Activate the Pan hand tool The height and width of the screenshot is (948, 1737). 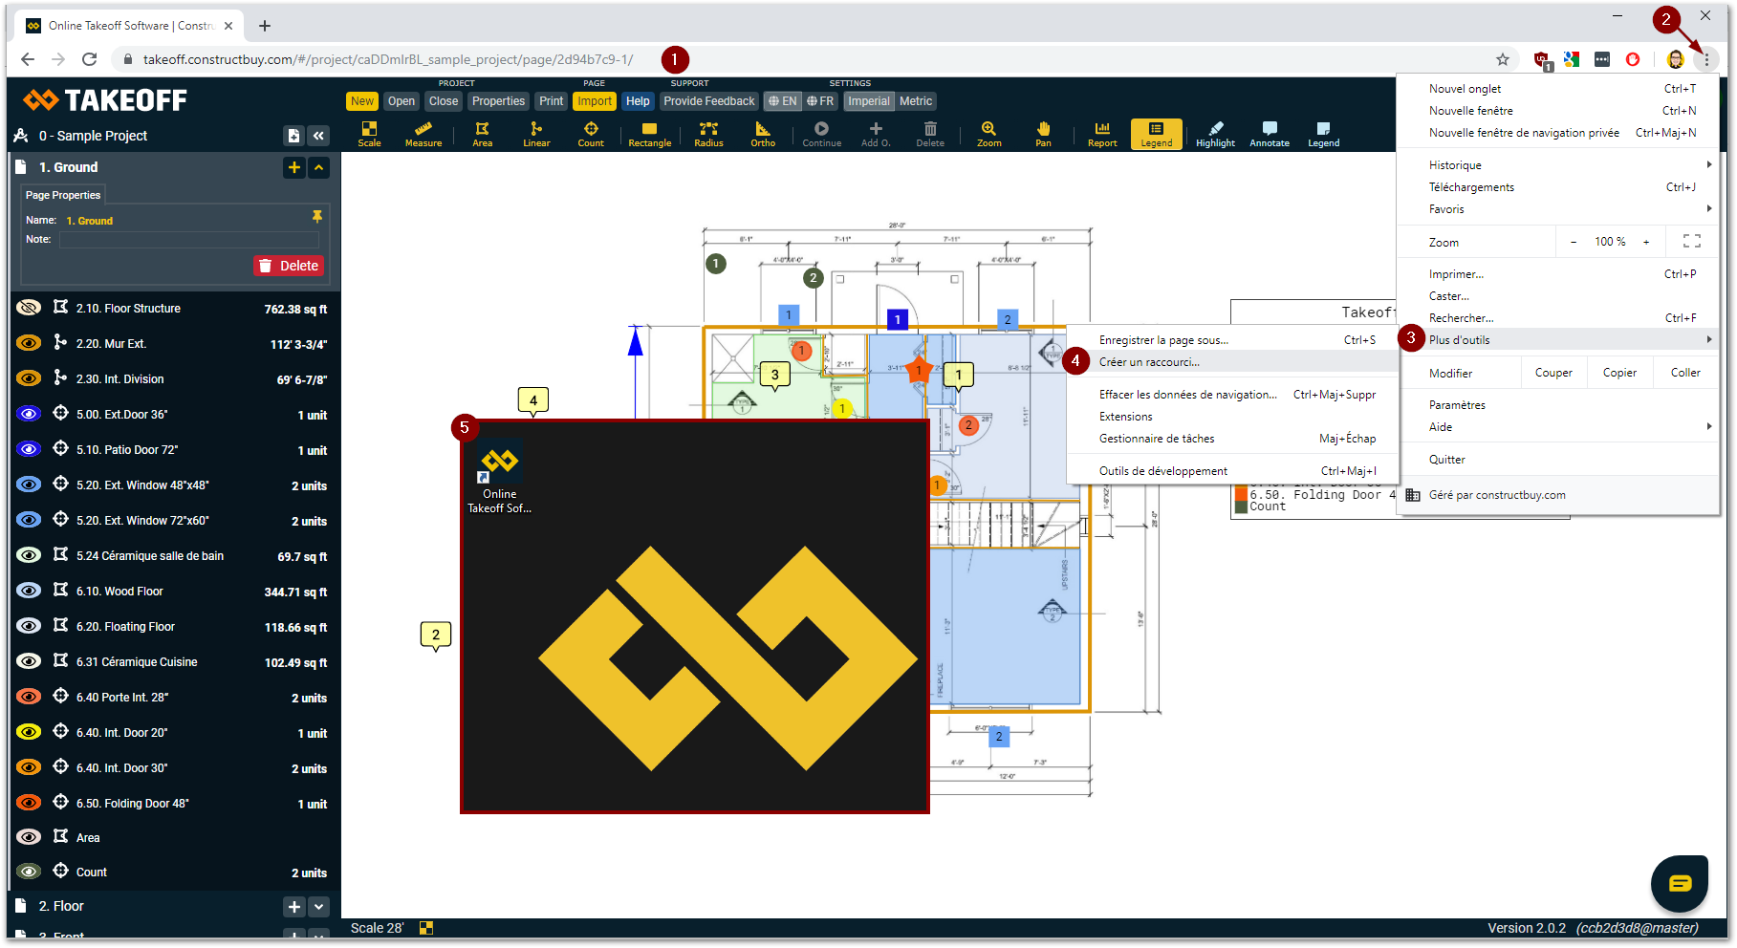click(1043, 134)
